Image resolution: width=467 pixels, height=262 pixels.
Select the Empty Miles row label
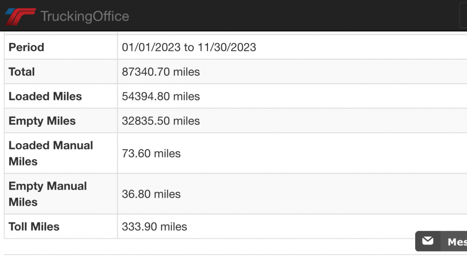[x=42, y=121]
